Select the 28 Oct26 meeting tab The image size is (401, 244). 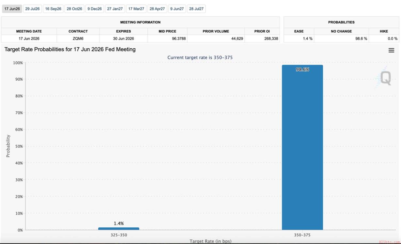(74, 9)
